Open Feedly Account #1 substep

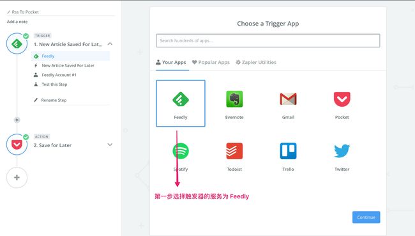(x=59, y=75)
